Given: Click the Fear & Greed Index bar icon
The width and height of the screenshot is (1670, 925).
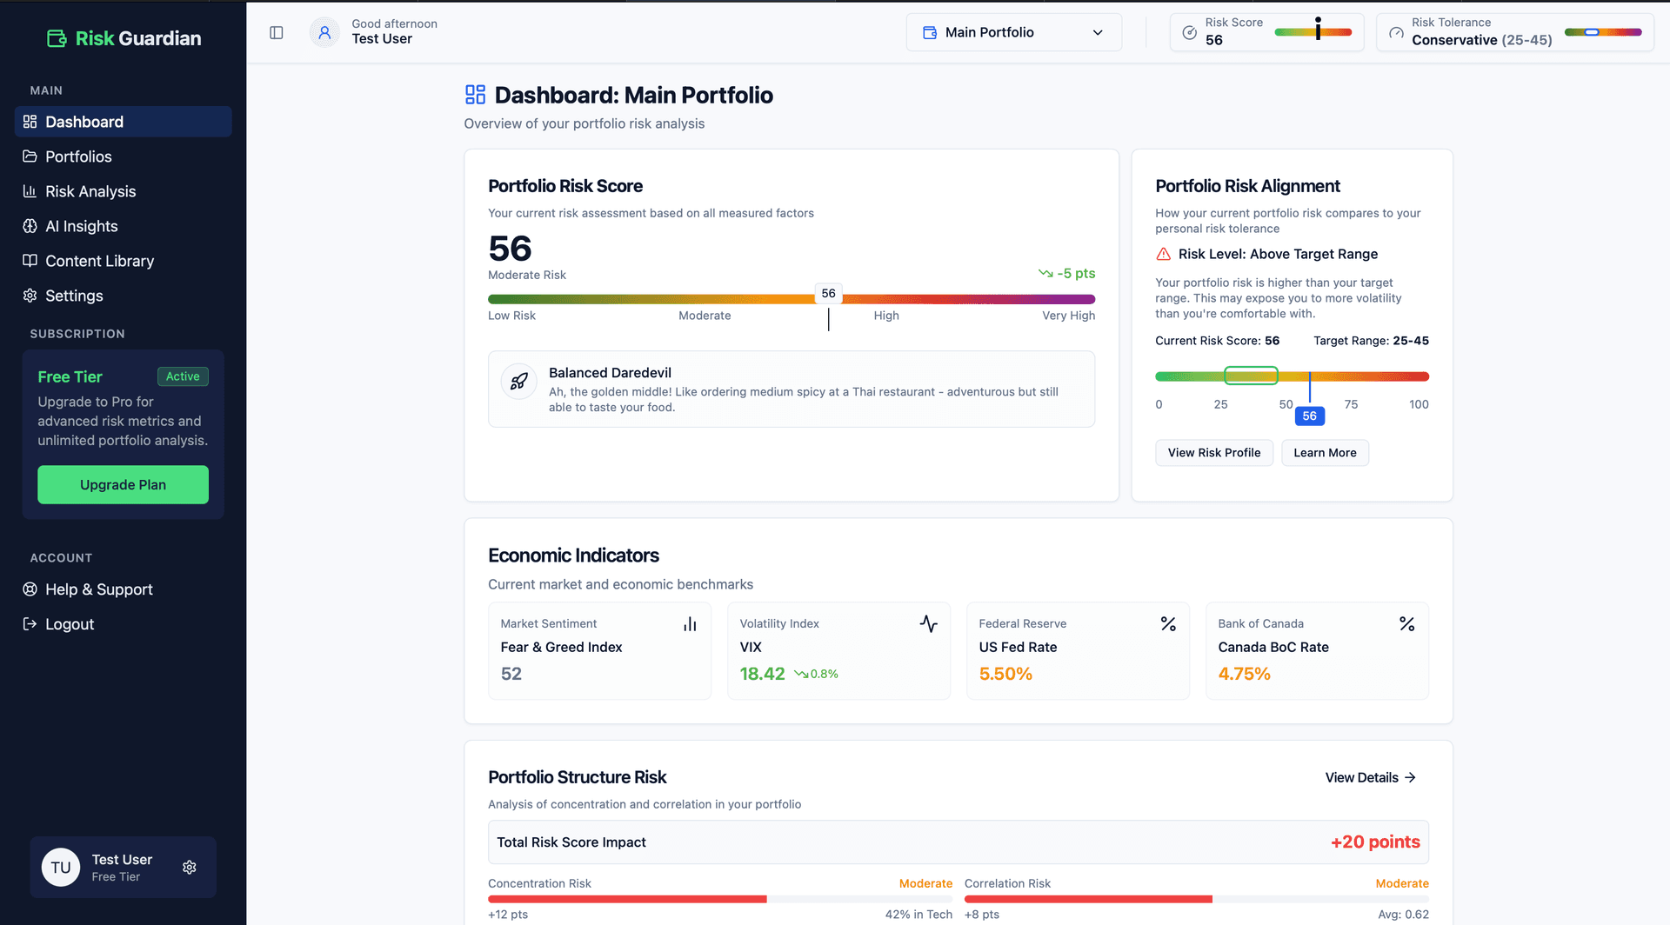Looking at the screenshot, I should pyautogui.click(x=690, y=624).
